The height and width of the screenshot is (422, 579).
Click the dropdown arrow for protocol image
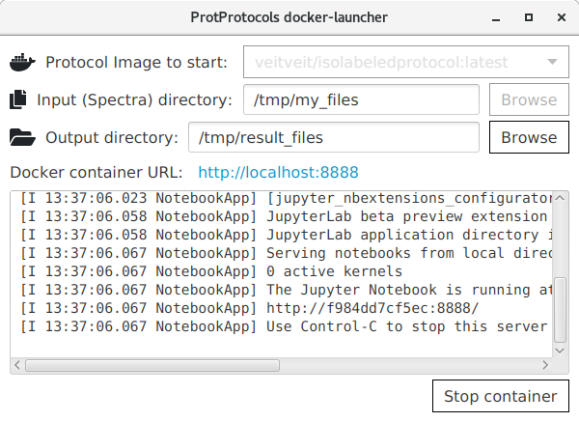[x=552, y=62]
